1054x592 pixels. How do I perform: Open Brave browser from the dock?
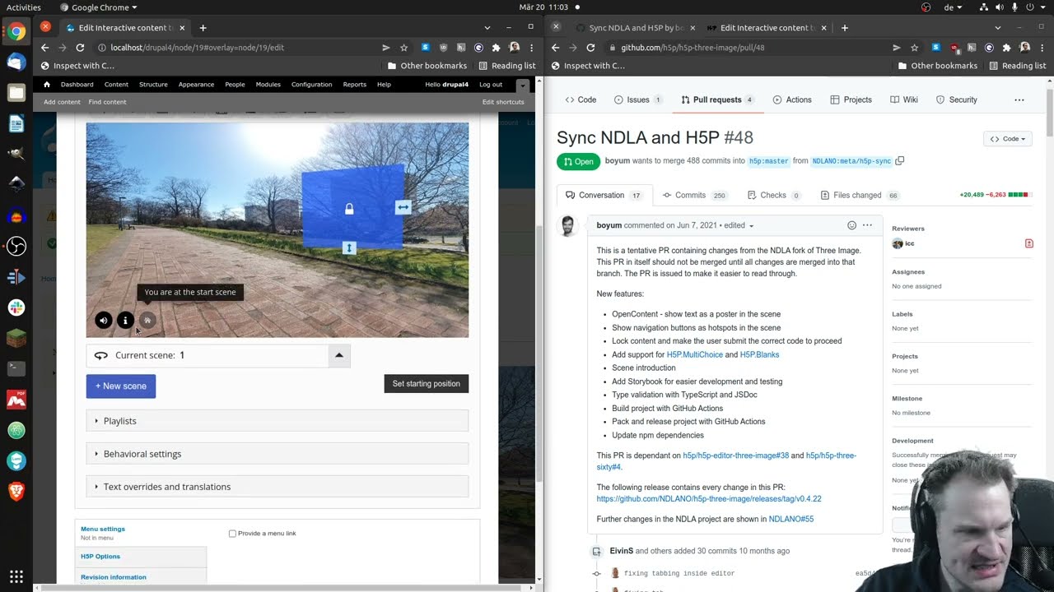pos(16,492)
